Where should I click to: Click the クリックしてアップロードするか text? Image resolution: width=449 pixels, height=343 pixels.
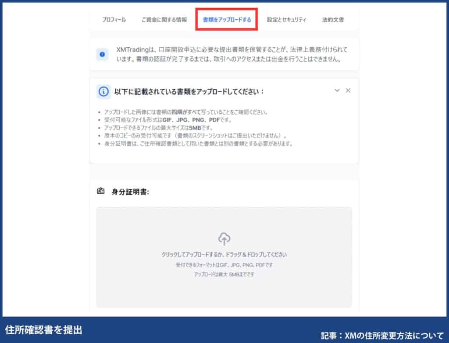click(224, 255)
